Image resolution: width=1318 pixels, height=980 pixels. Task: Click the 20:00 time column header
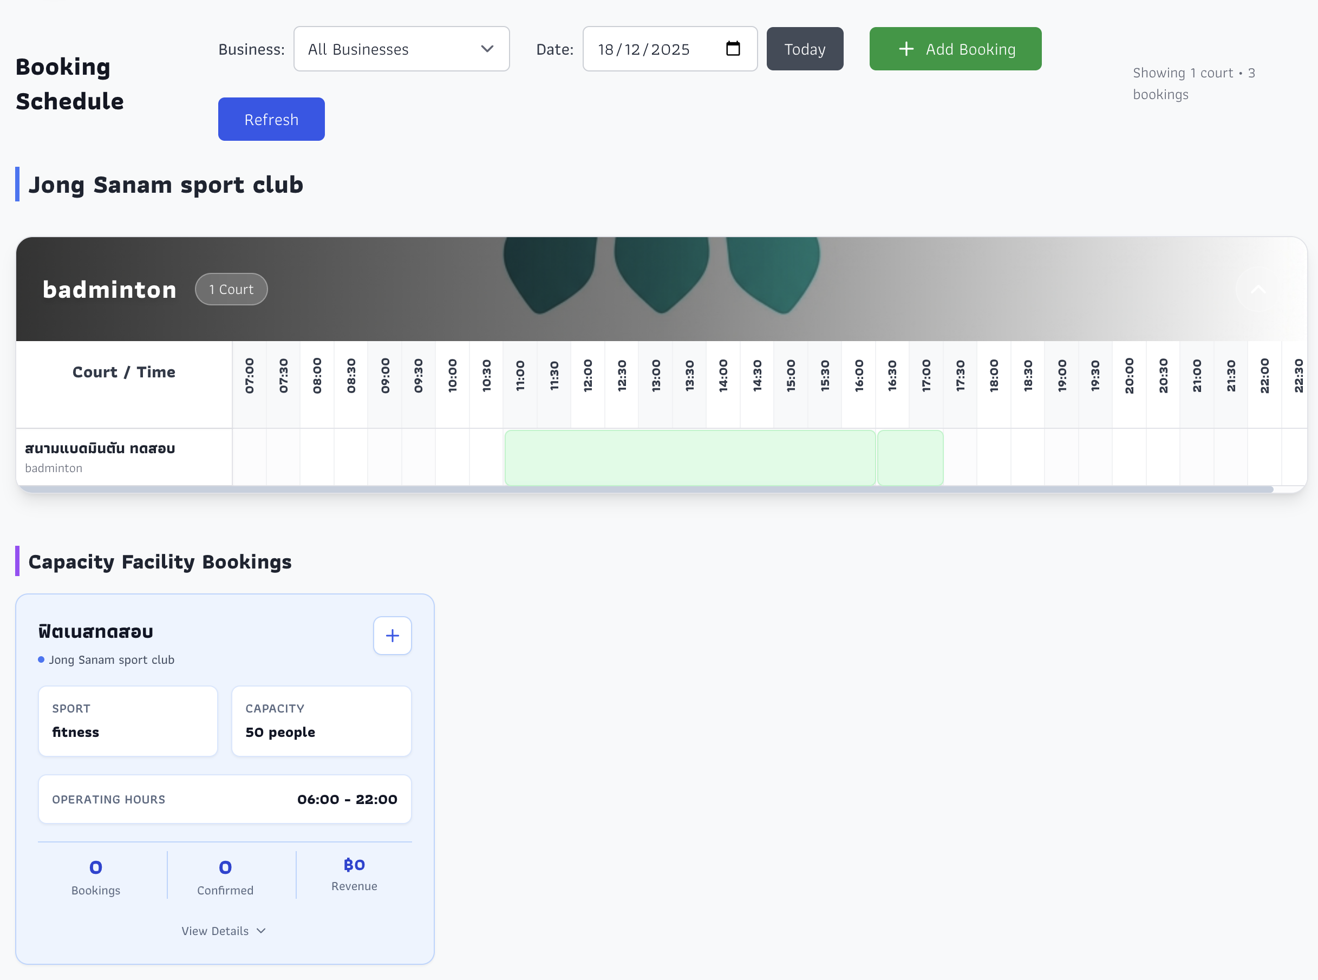tap(1129, 376)
